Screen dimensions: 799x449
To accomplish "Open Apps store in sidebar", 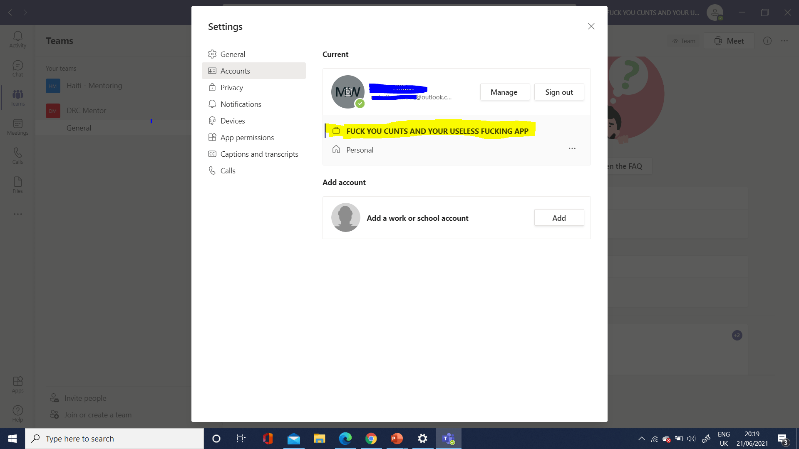I will point(17,385).
